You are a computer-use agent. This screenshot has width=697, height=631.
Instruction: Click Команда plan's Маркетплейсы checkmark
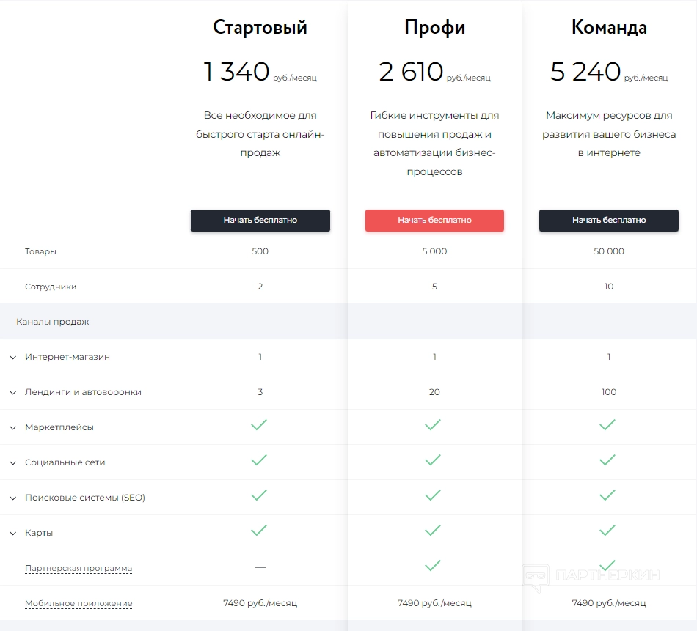tap(607, 425)
